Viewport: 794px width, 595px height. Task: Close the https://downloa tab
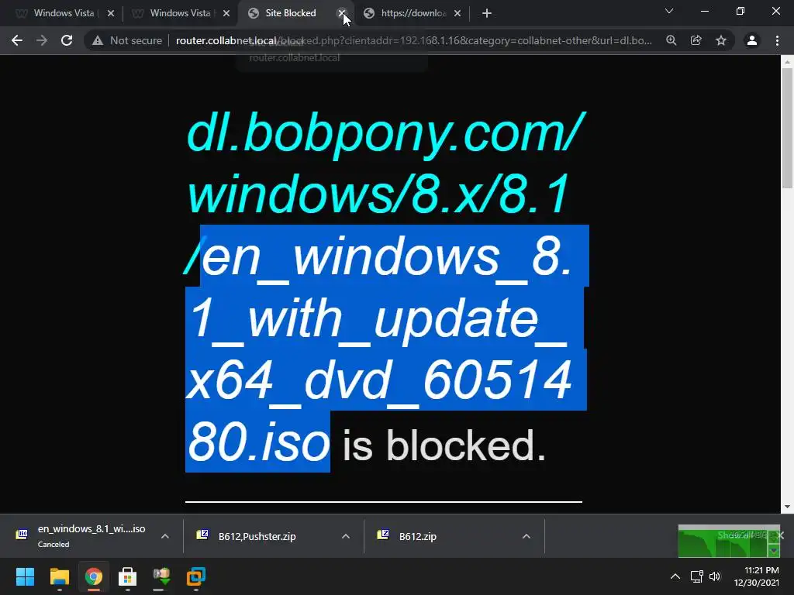pos(457,13)
